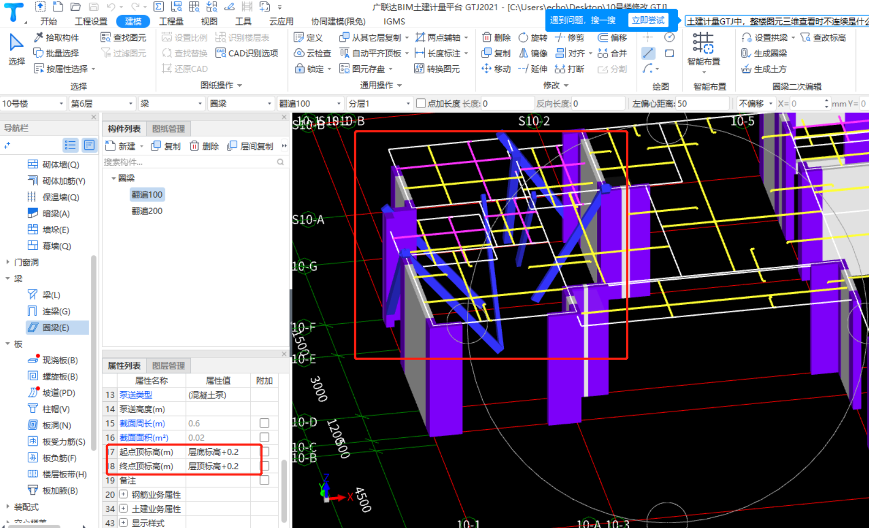Click 查改标高 check elevation tool
The image size is (869, 528).
tap(823, 37)
